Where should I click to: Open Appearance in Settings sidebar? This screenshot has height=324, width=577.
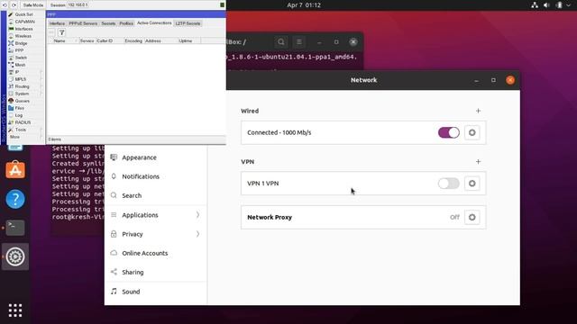coord(156,157)
